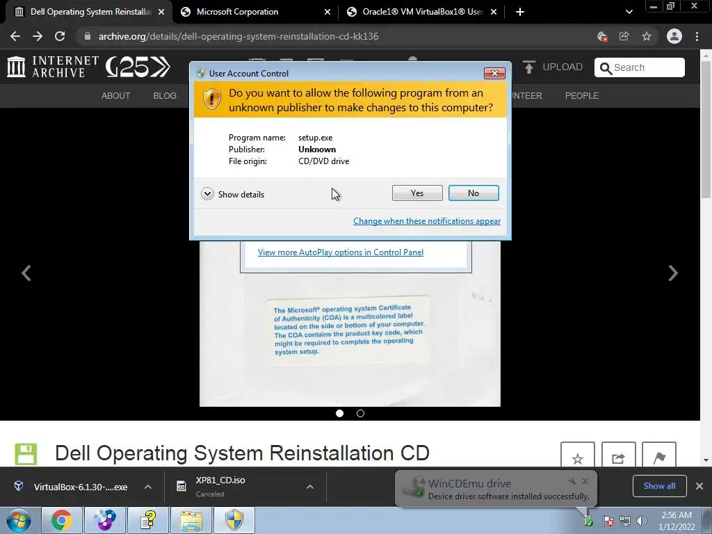Open the question-mark help taskbar item
712x534 pixels.
(x=147, y=520)
